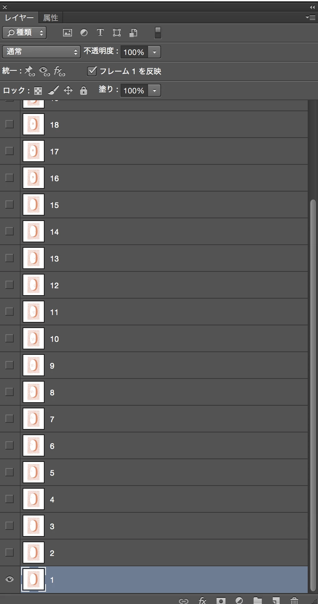Filter layers by adjustment layer icon
This screenshot has height=604, width=318.
(x=84, y=33)
